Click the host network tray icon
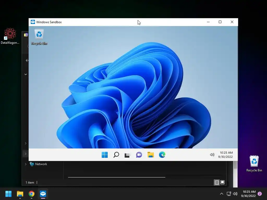The width and height of the screenshot is (267, 200). click(x=229, y=194)
